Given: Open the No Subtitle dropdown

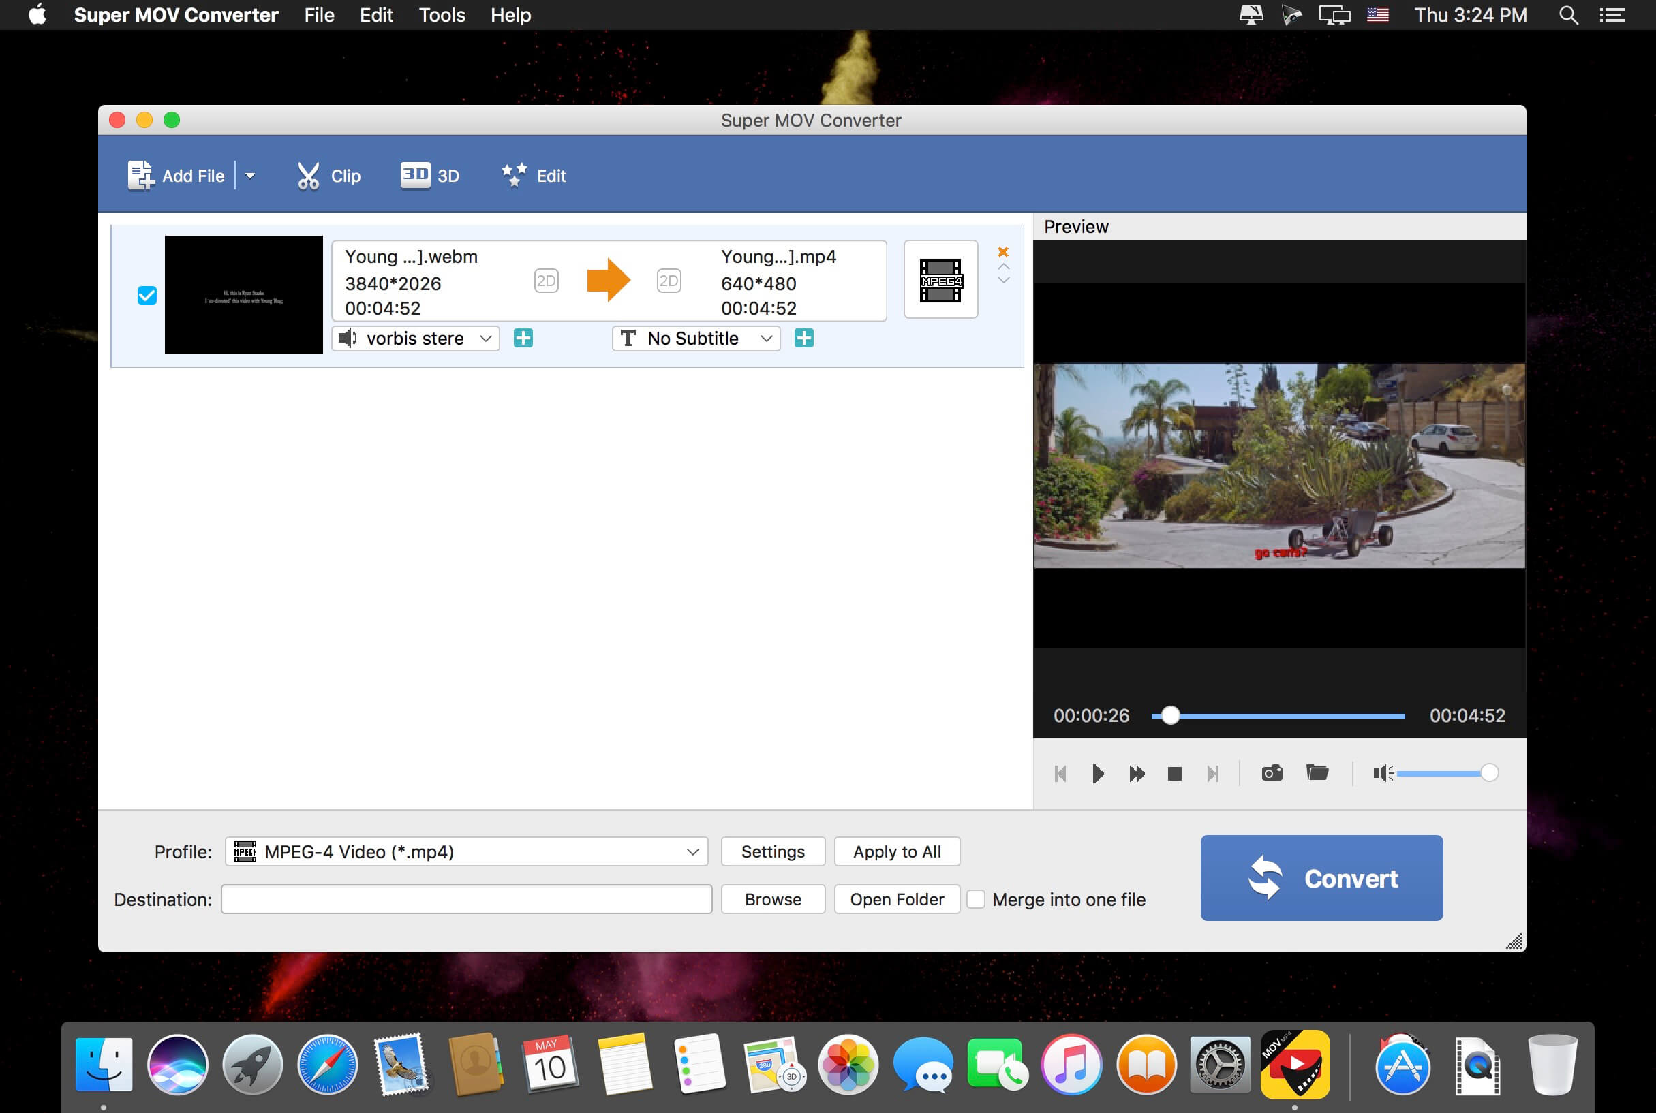Looking at the screenshot, I should click(696, 339).
